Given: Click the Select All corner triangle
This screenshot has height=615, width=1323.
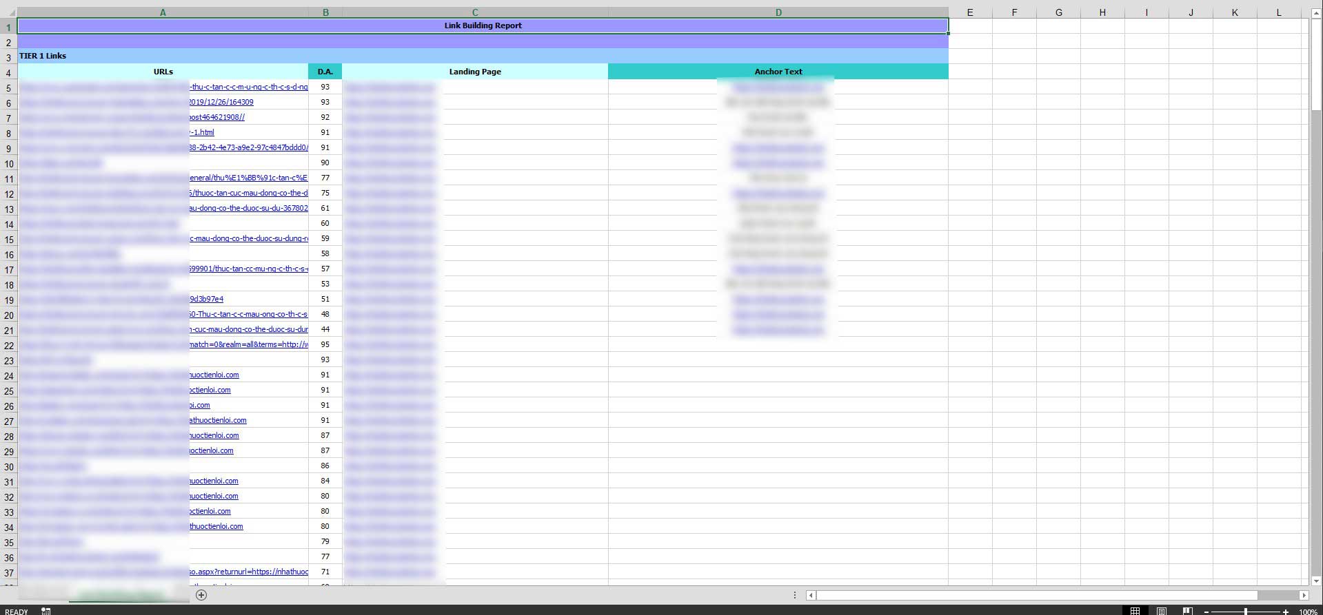Looking at the screenshot, I should pos(12,12).
